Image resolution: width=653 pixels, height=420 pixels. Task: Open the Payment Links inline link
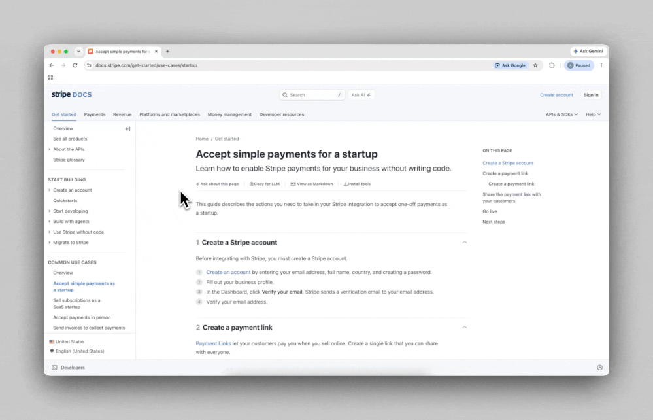click(x=213, y=343)
